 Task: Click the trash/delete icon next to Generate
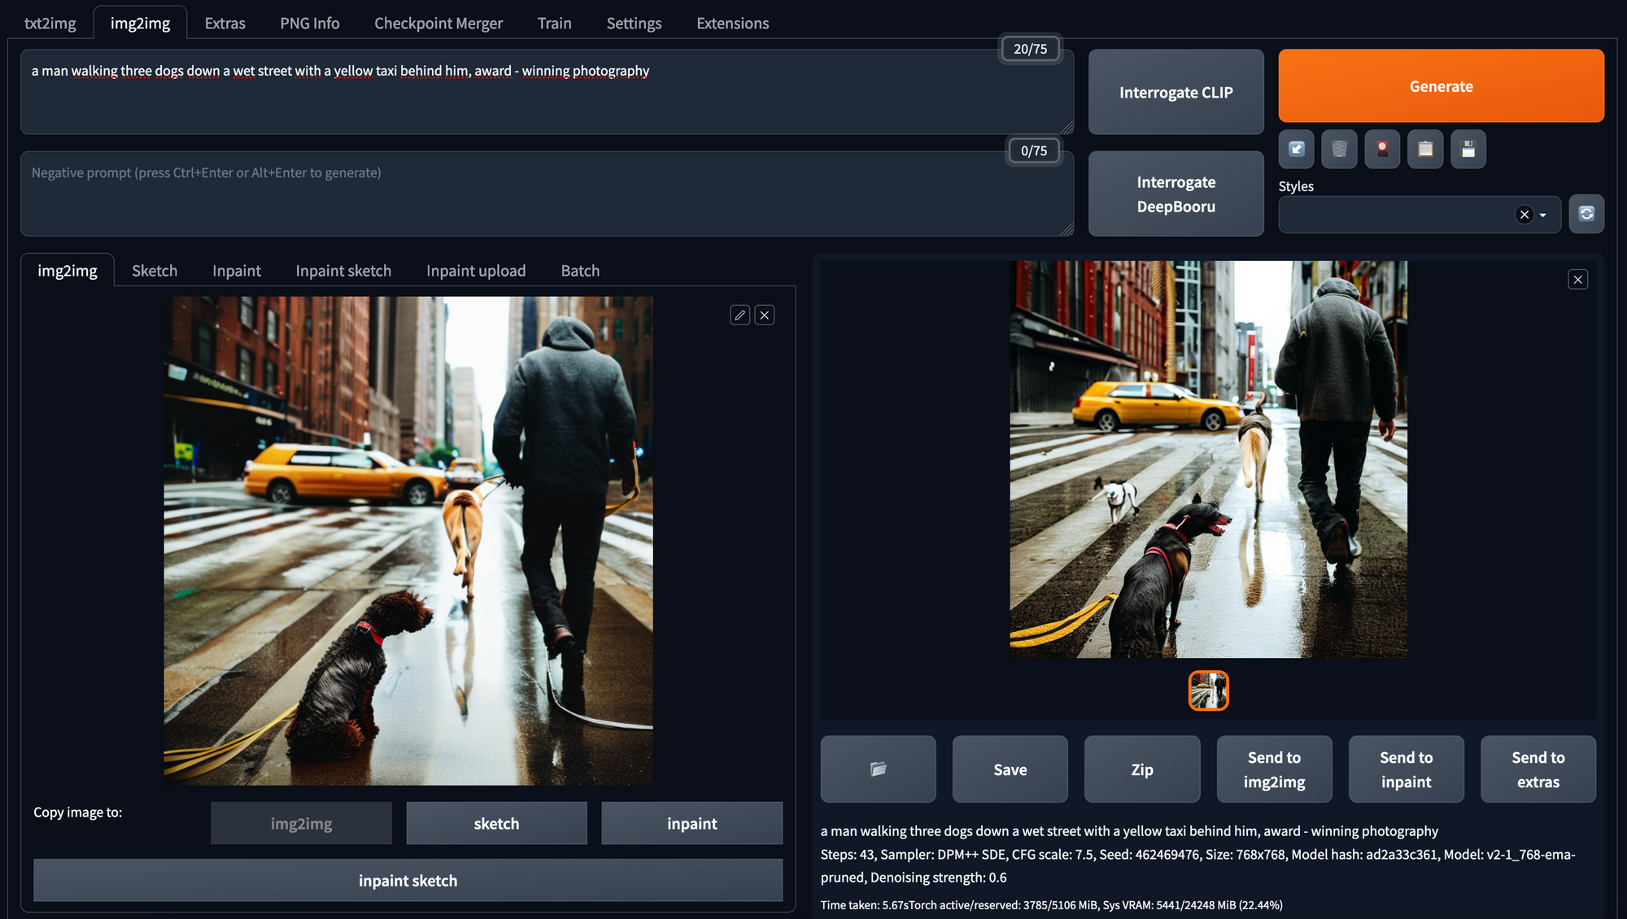[x=1339, y=149]
